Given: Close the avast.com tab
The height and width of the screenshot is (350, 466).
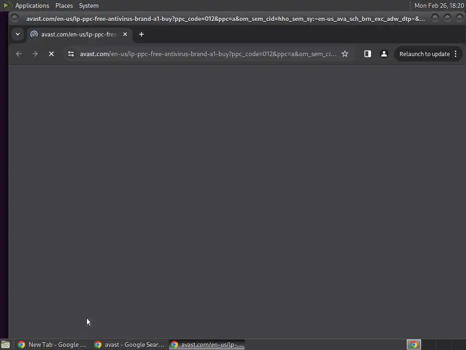Looking at the screenshot, I should [x=125, y=34].
